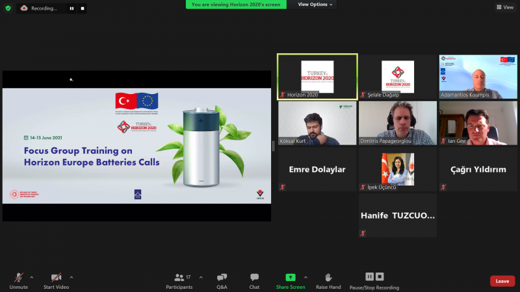This screenshot has height=292, width=520.
Task: Select Şelale Dağalp's participant tile
Action: point(398,77)
